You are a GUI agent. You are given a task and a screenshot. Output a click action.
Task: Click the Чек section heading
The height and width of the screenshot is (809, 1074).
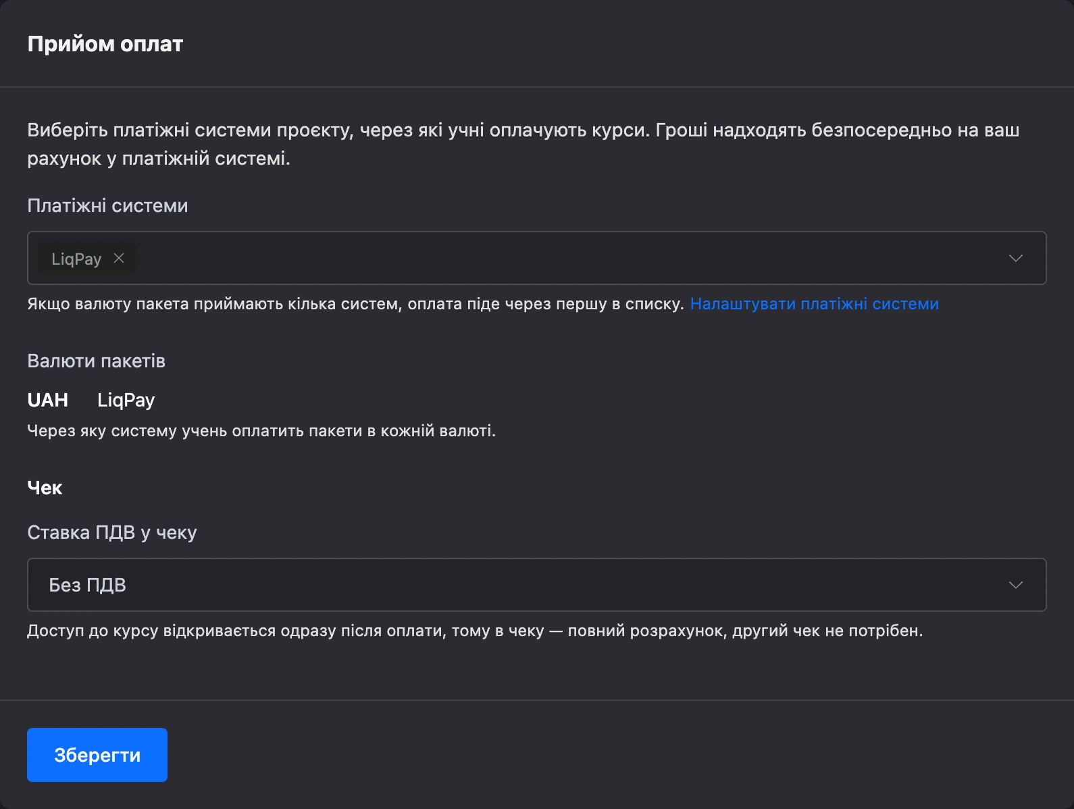point(45,488)
